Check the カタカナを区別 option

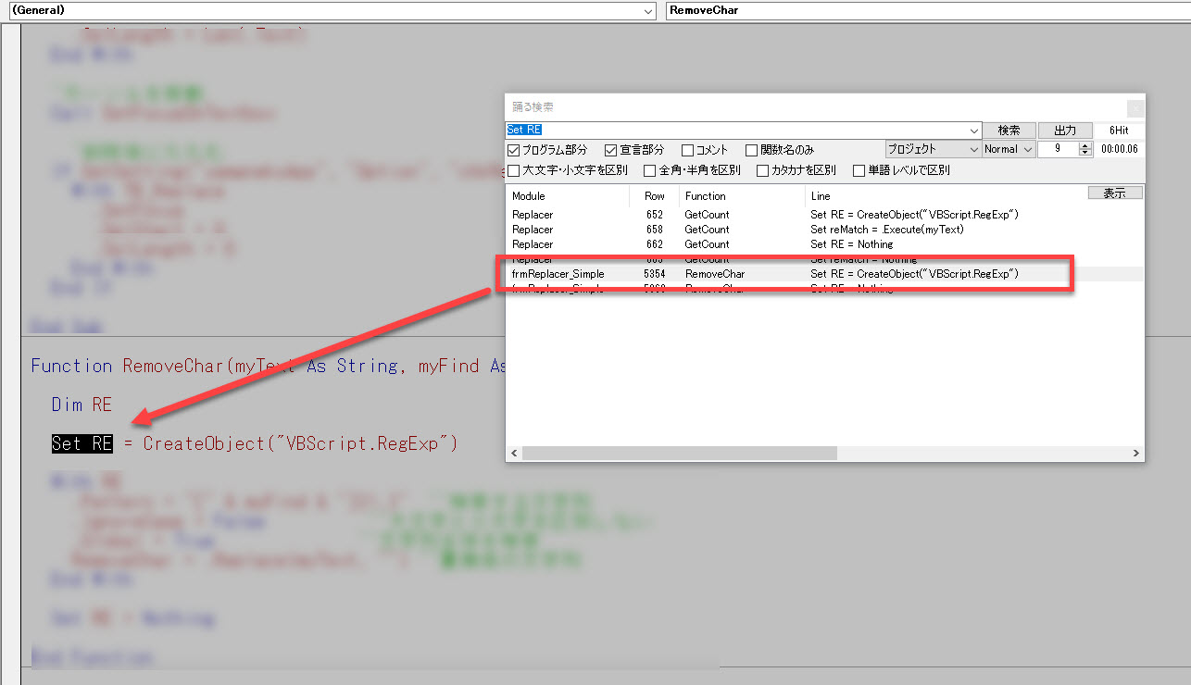[x=763, y=170]
